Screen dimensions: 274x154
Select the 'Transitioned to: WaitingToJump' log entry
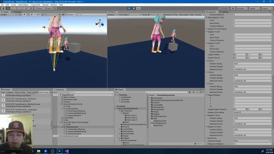[x=26, y=105]
